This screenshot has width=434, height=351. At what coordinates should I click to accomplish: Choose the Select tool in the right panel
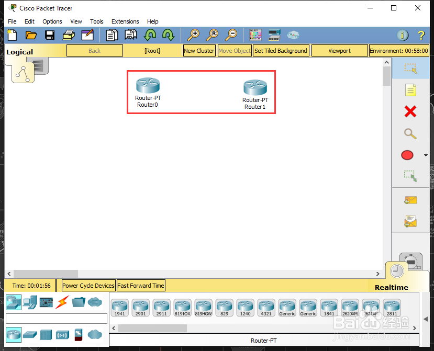click(410, 68)
